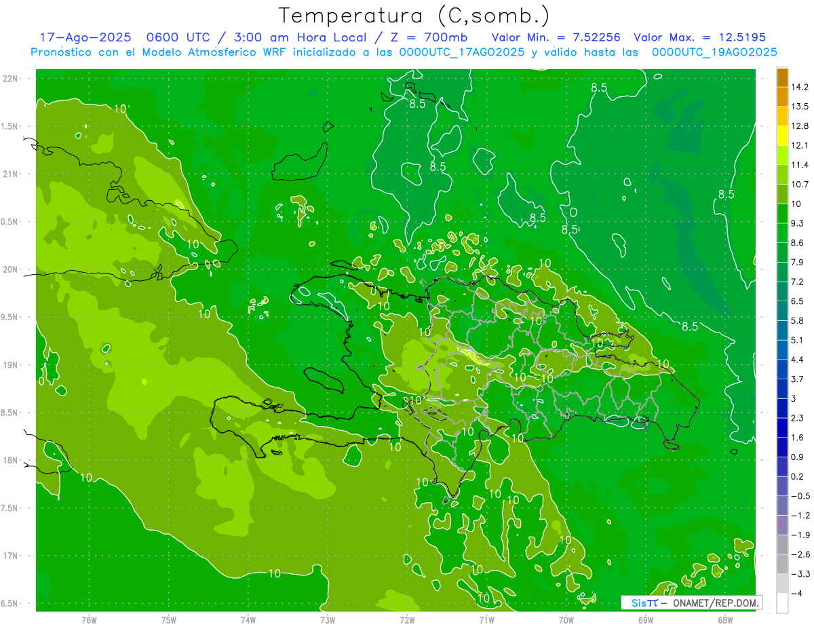This screenshot has height=629, width=814.
Task: Click the 75W longitude axis label
Action: pyautogui.click(x=169, y=620)
